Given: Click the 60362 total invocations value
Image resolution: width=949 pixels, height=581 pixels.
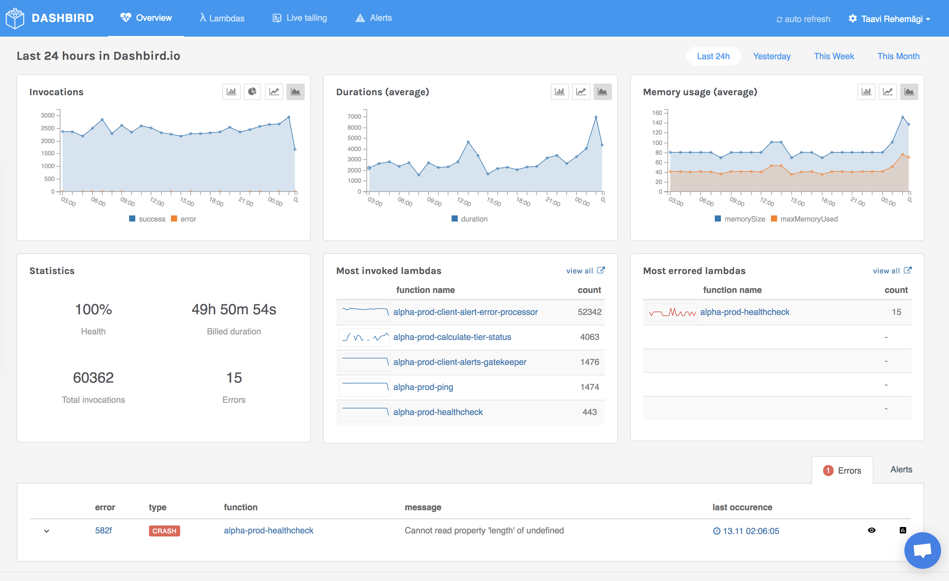Looking at the screenshot, I should pos(93,378).
